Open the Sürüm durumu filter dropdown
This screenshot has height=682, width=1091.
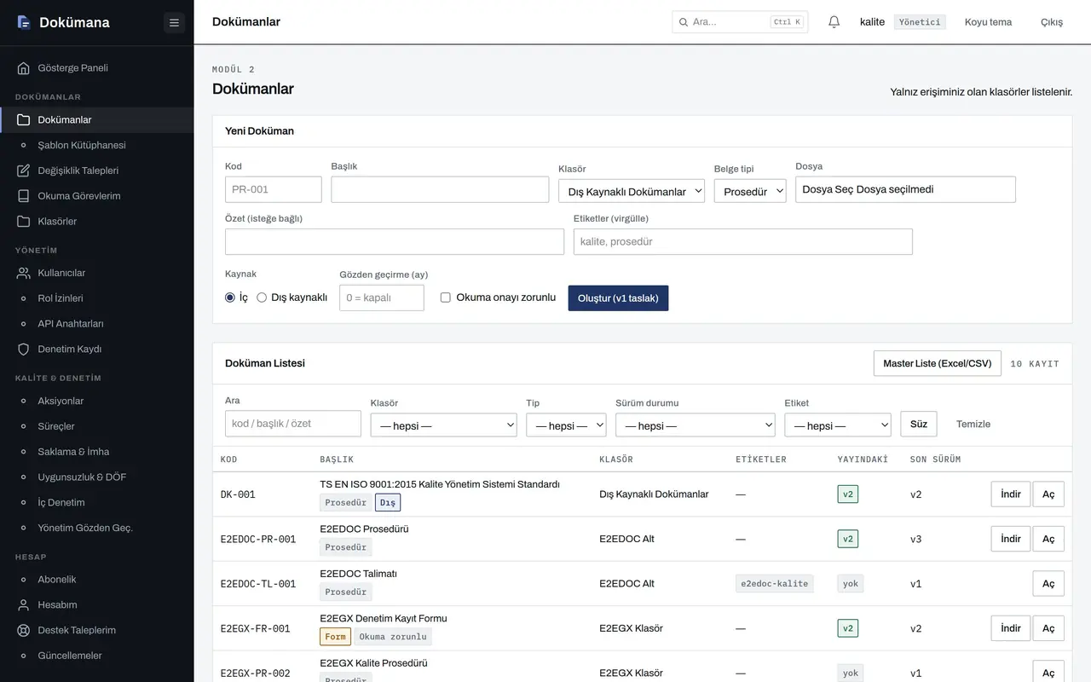(696, 425)
